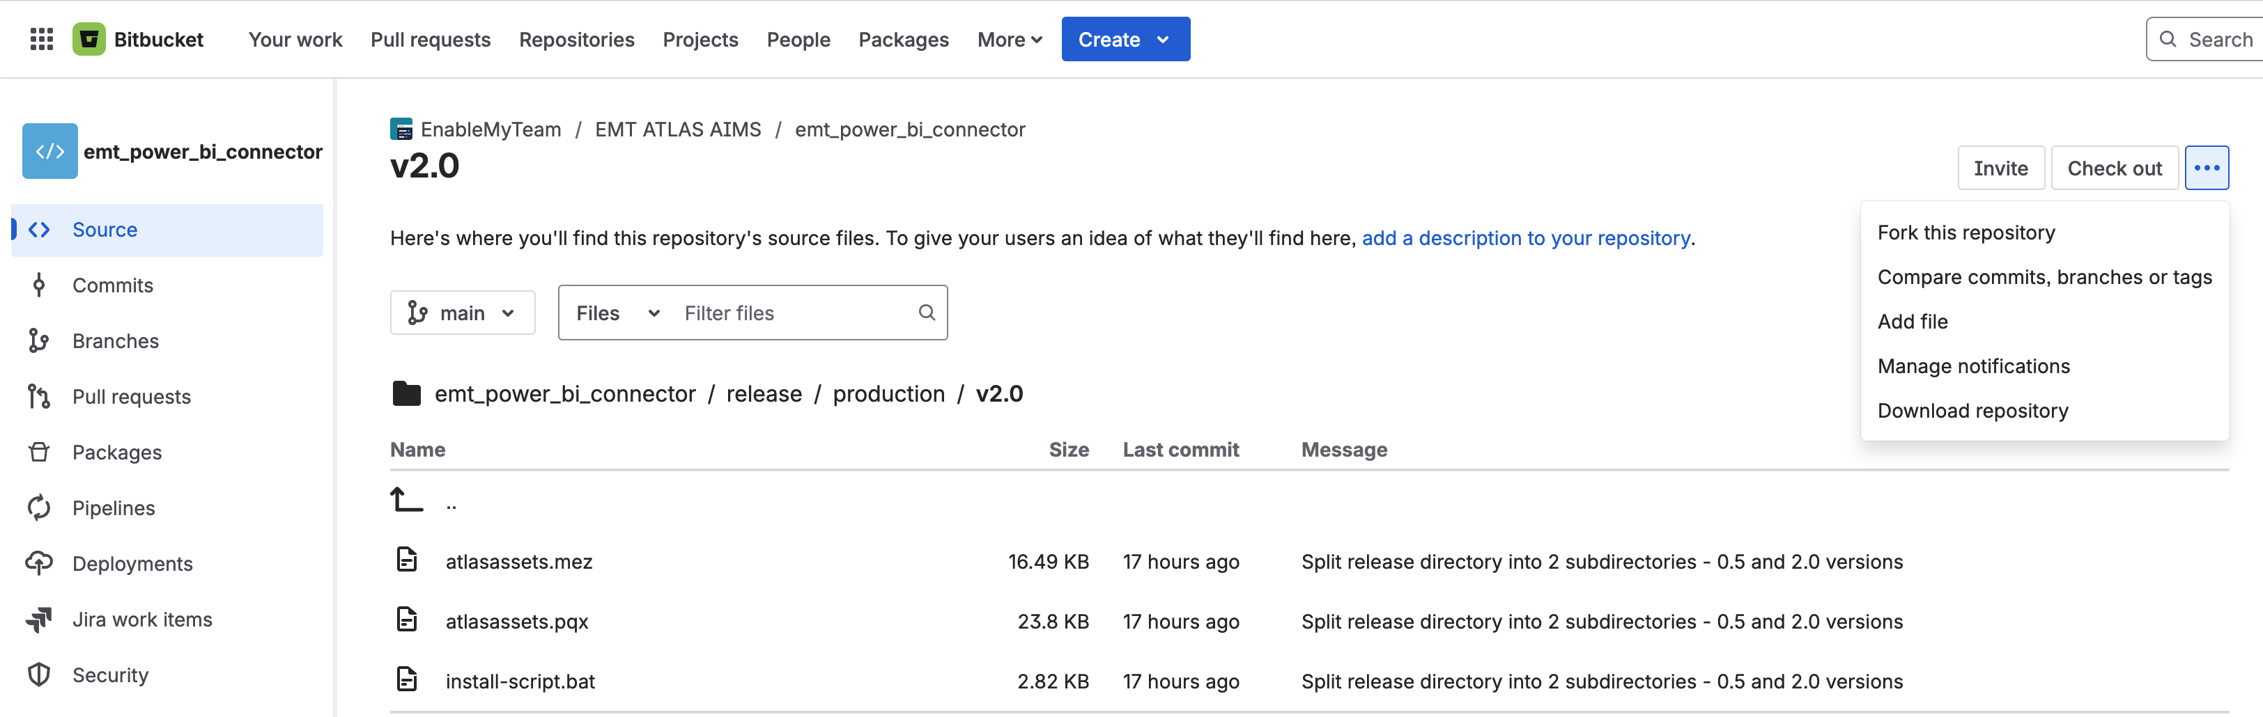
Task: Click the three-dot more actions button
Action: [2206, 168]
